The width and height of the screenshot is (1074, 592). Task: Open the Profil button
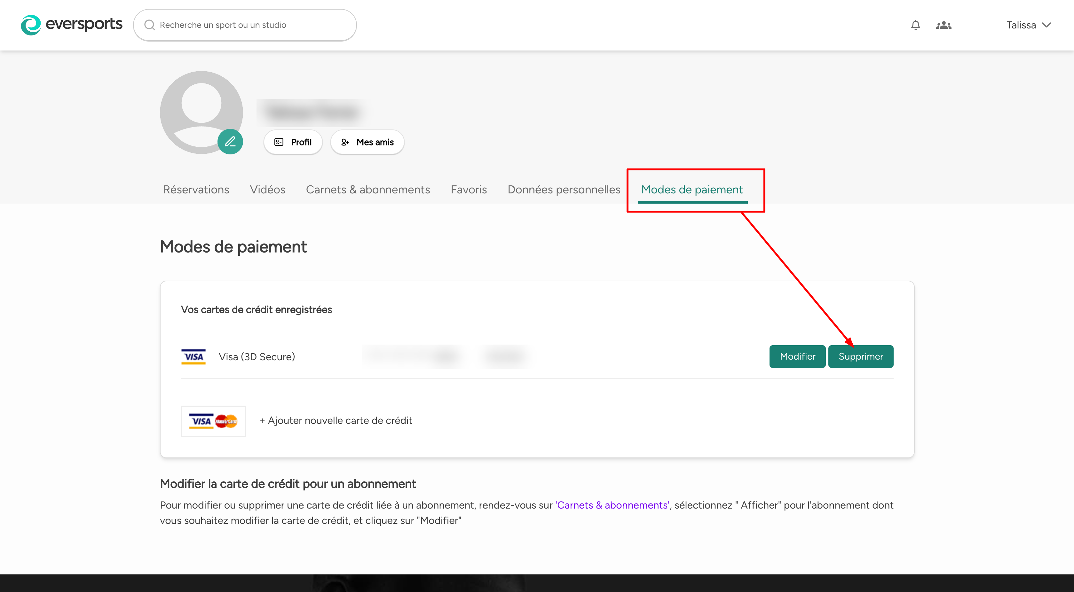click(293, 142)
